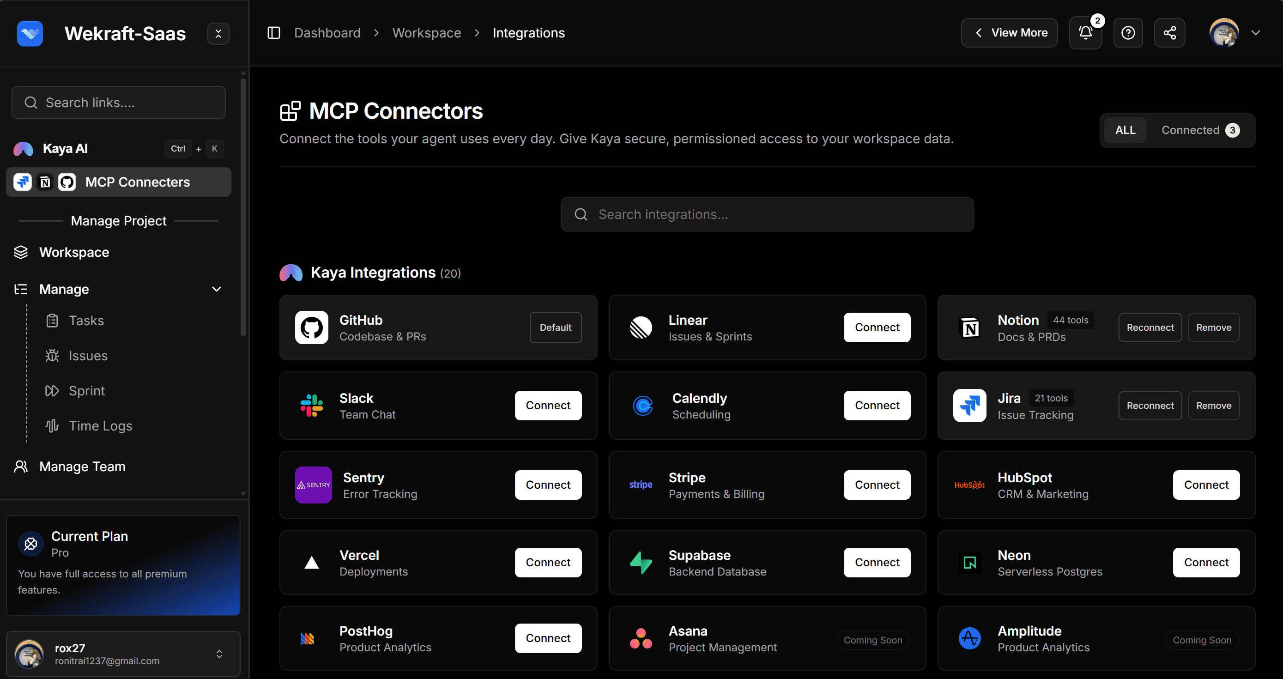The height and width of the screenshot is (679, 1283).
Task: Open the workspace switcher next to Wekraft-Saas
Action: coord(218,33)
